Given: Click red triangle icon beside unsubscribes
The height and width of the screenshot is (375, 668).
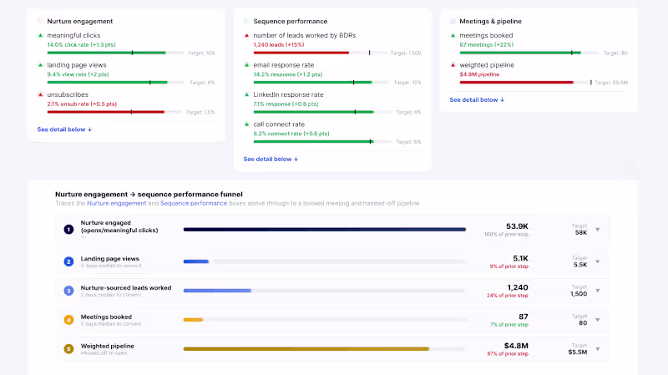Looking at the screenshot, I should 40,94.
